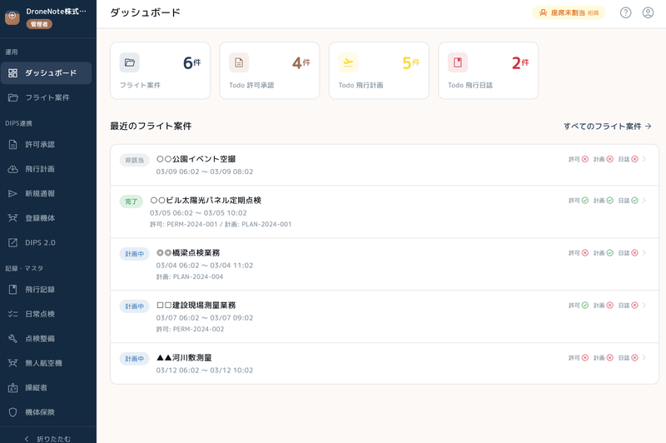Image resolution: width=666 pixels, height=443 pixels.
Task: Click the DroneNote logo icon
Action: (x=12, y=17)
